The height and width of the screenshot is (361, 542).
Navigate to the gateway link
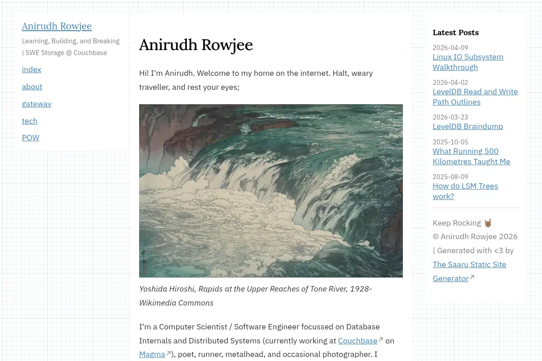coord(37,104)
